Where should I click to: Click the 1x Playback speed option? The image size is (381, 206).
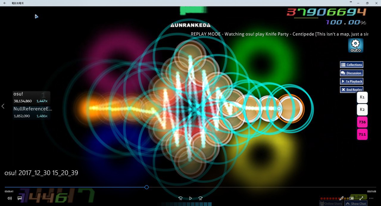(x=352, y=81)
